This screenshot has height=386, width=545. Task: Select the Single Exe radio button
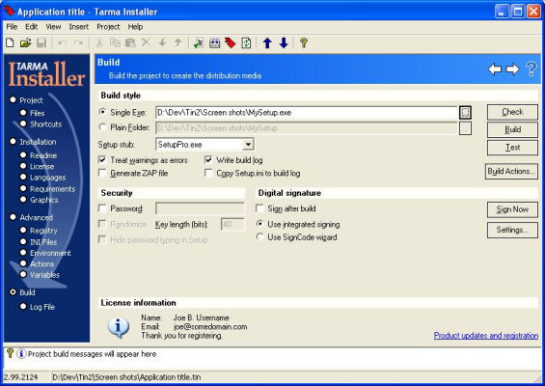pos(102,112)
